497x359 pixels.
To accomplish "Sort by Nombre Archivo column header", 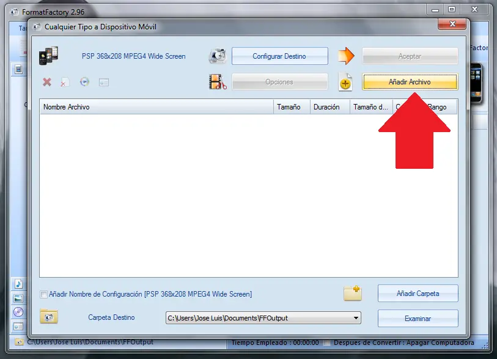I will 156,107.
